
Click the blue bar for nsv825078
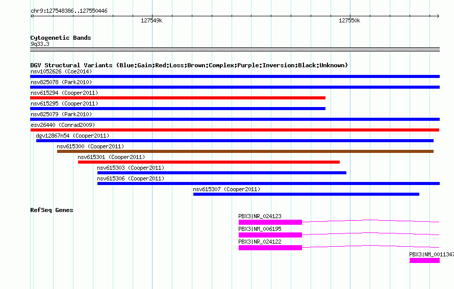click(x=235, y=87)
